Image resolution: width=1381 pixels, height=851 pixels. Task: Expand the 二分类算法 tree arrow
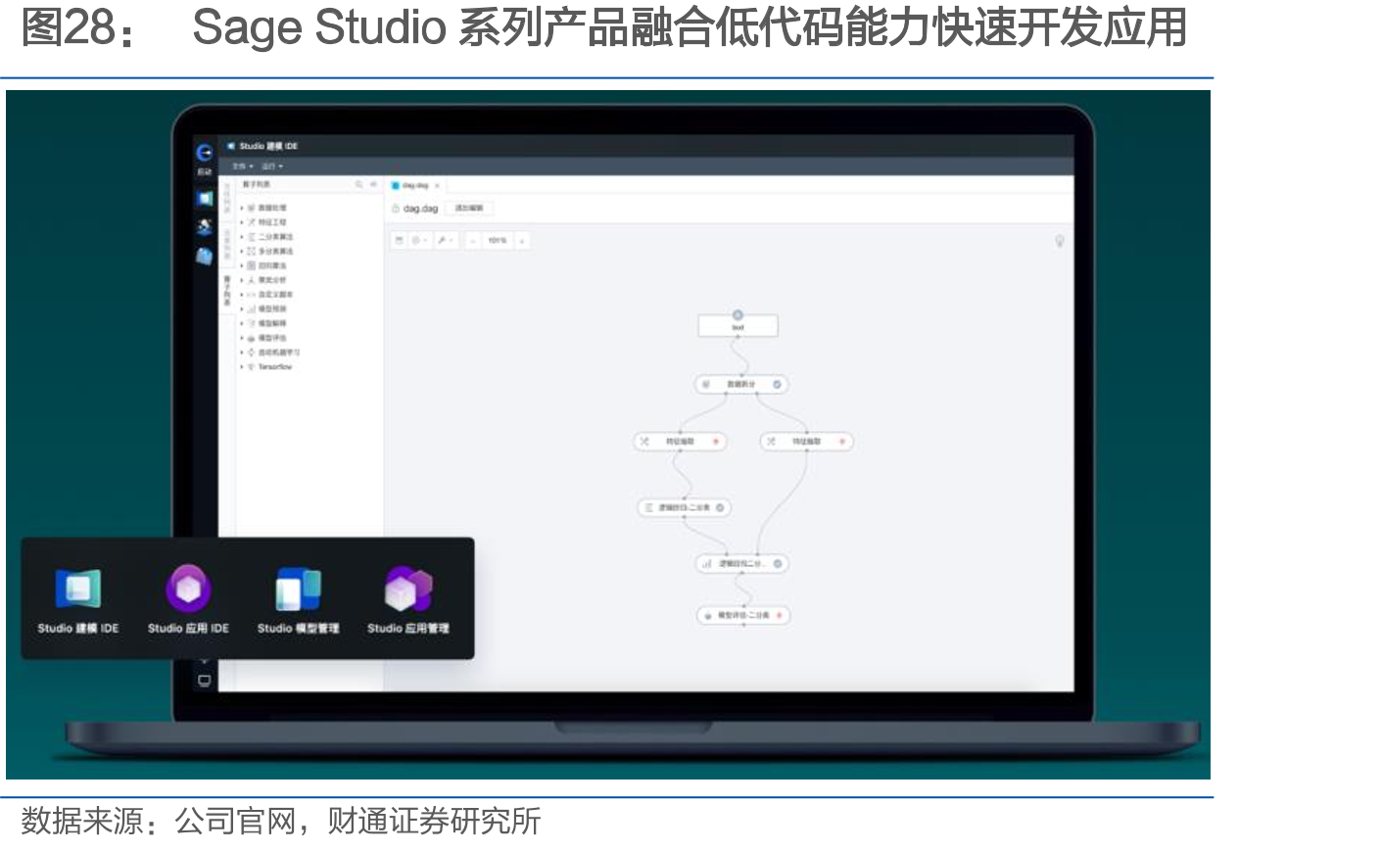click(x=242, y=237)
